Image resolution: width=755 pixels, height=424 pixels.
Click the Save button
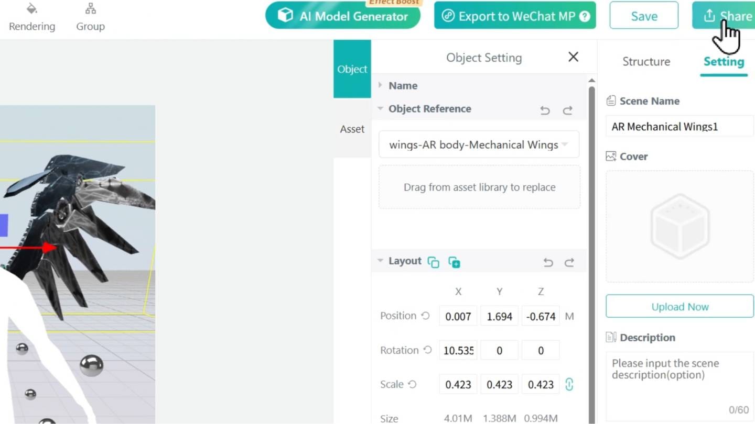644,16
